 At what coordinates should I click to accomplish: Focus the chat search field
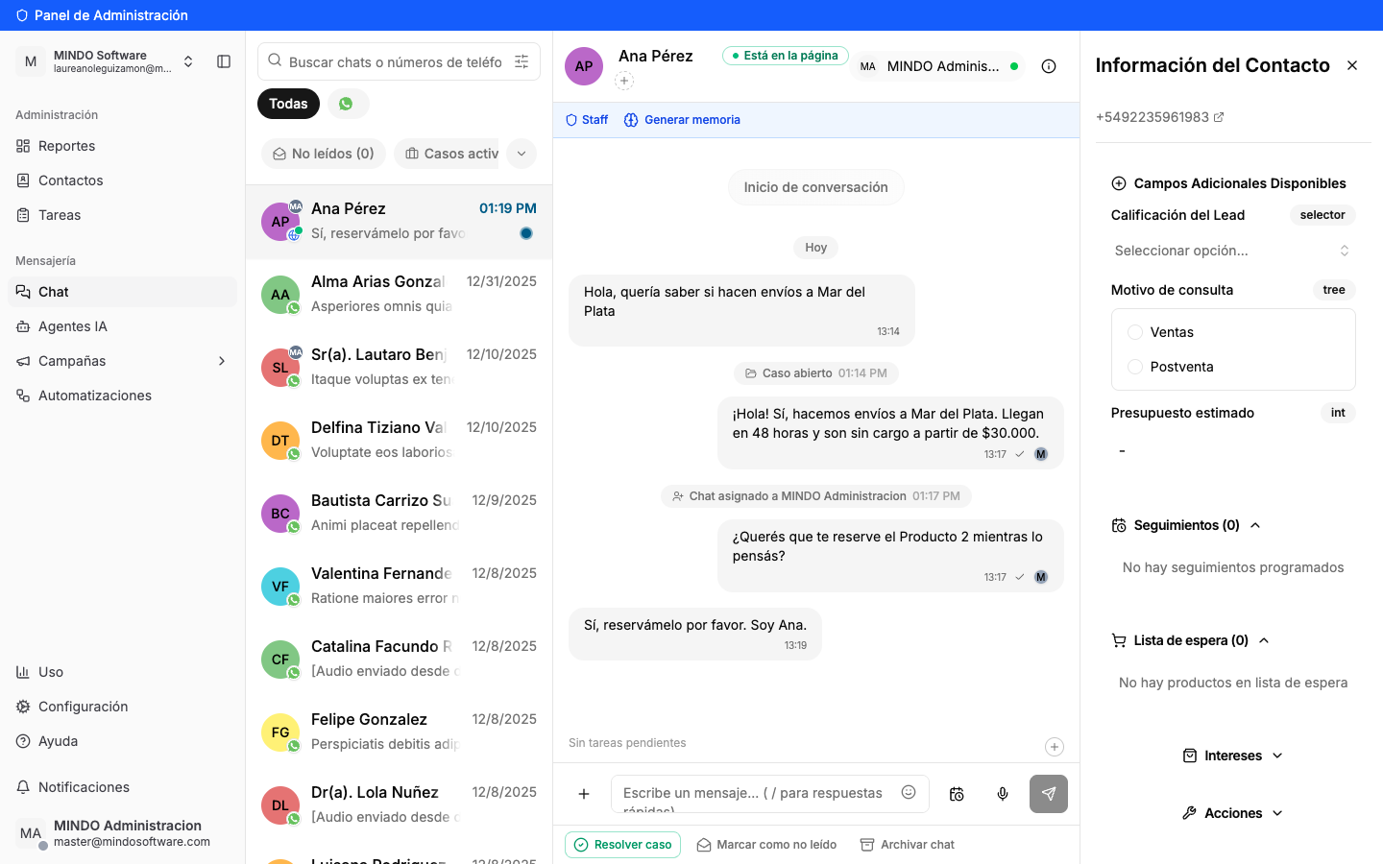tap(396, 61)
